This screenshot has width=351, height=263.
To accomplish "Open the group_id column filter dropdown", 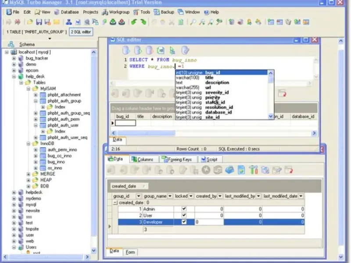I will click(139, 196).
